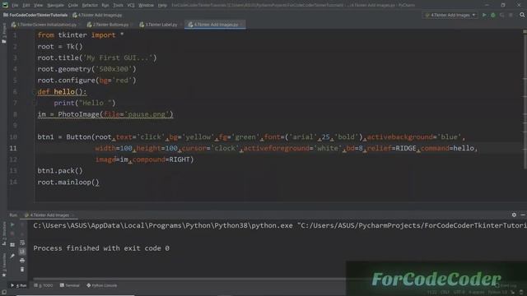Click the Run console horizontal scrollbar
The width and height of the screenshot is (527, 296).
[x=189, y=279]
